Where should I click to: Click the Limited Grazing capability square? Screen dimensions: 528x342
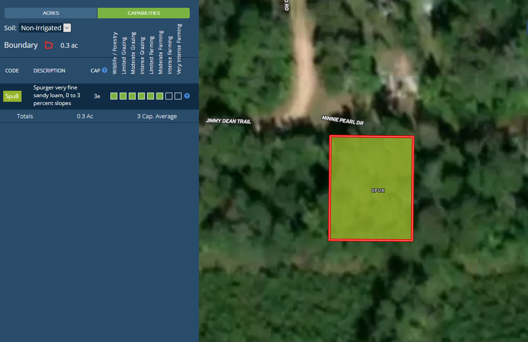(123, 96)
